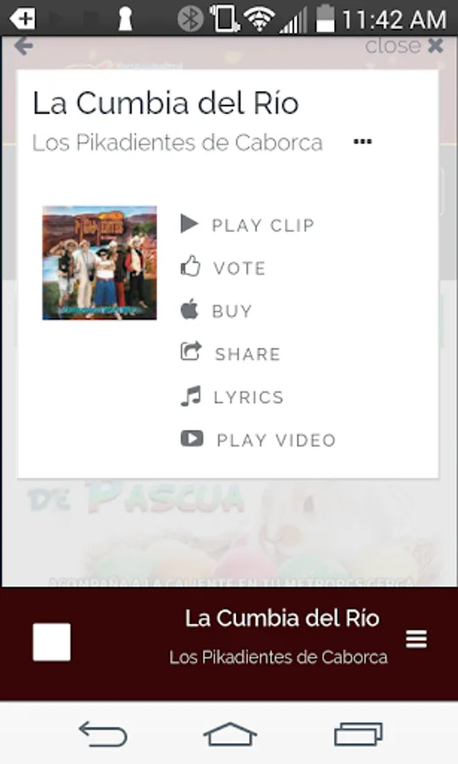The height and width of the screenshot is (764, 458).
Task: Tap the Android back navigation button
Action: click(x=103, y=733)
